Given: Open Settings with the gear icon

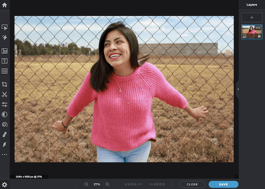Looking at the screenshot, I should 5,184.
